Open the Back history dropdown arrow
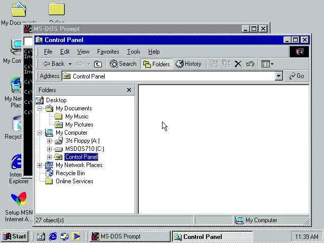The image size is (324, 243). coord(70,64)
